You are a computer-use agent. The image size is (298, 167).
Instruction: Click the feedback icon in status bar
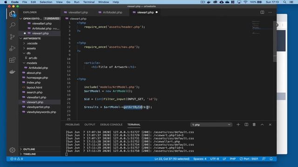(264, 159)
